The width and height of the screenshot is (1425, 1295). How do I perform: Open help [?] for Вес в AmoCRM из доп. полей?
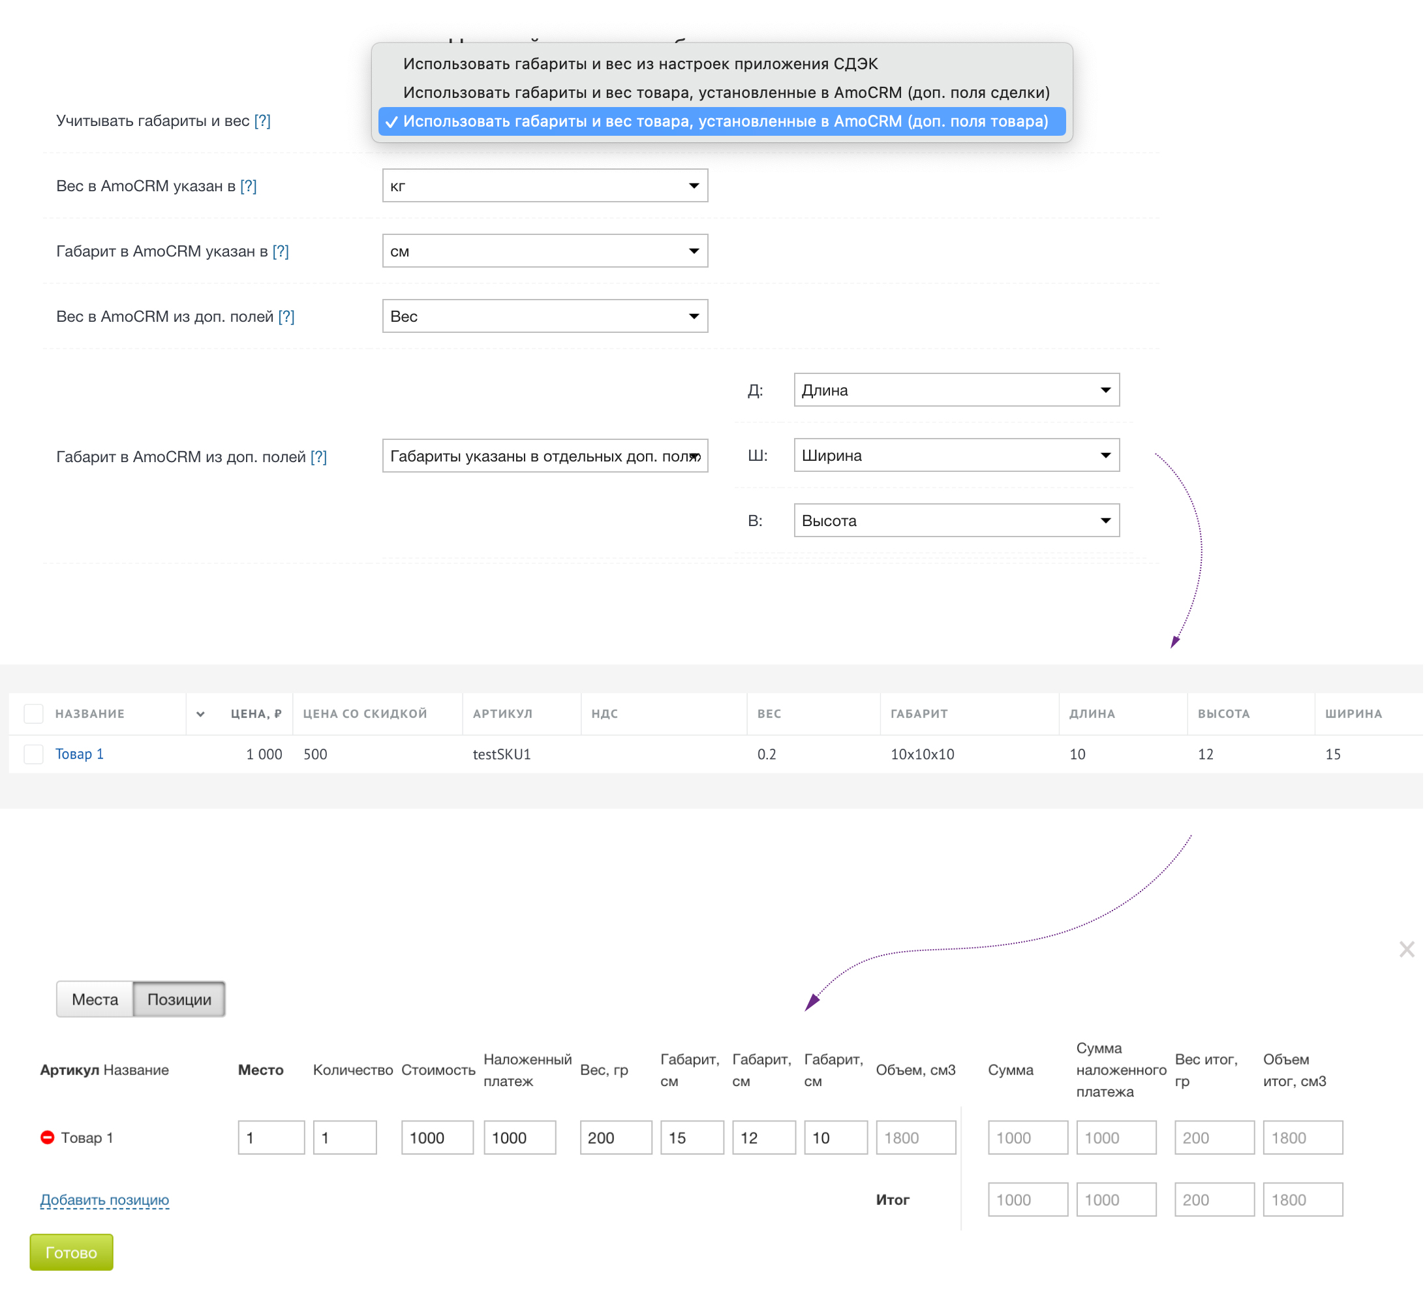(x=286, y=317)
